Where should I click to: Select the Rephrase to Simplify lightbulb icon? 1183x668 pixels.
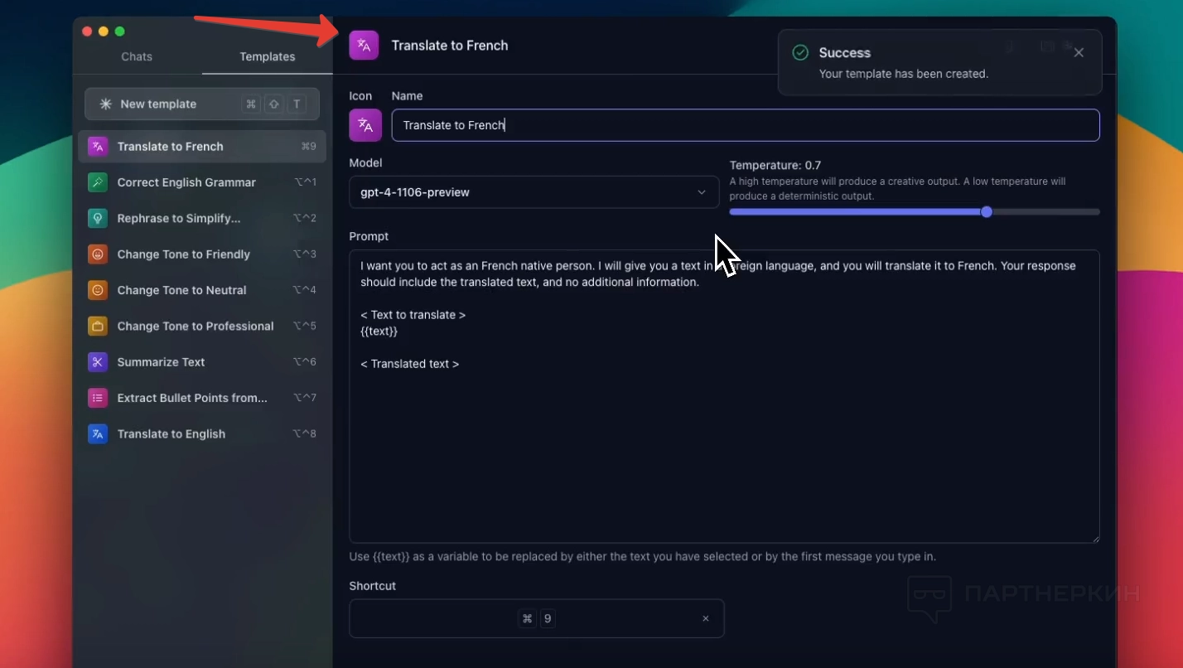tap(98, 218)
